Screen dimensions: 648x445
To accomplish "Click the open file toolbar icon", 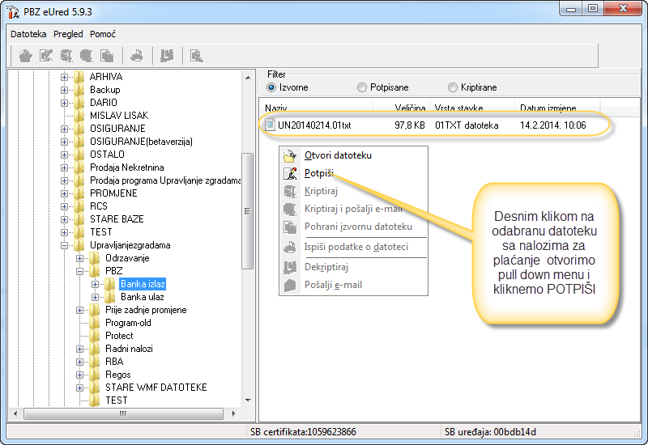I will tap(26, 55).
